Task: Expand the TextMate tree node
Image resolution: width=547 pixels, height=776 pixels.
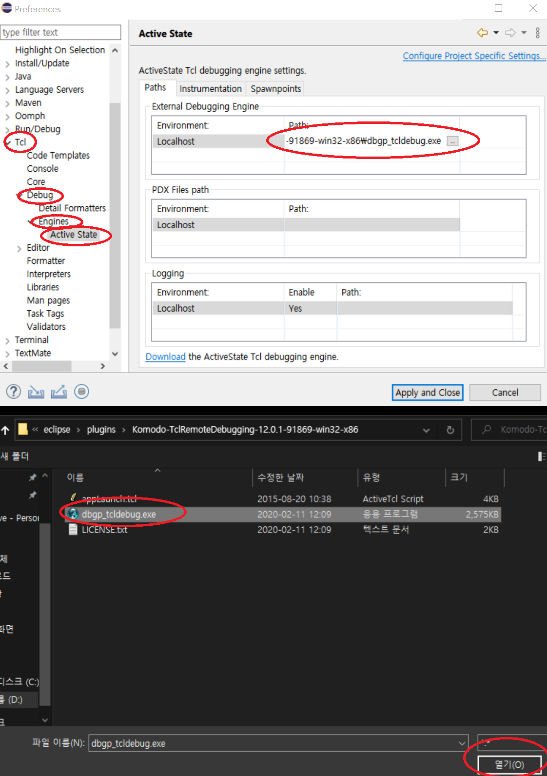Action: point(7,354)
